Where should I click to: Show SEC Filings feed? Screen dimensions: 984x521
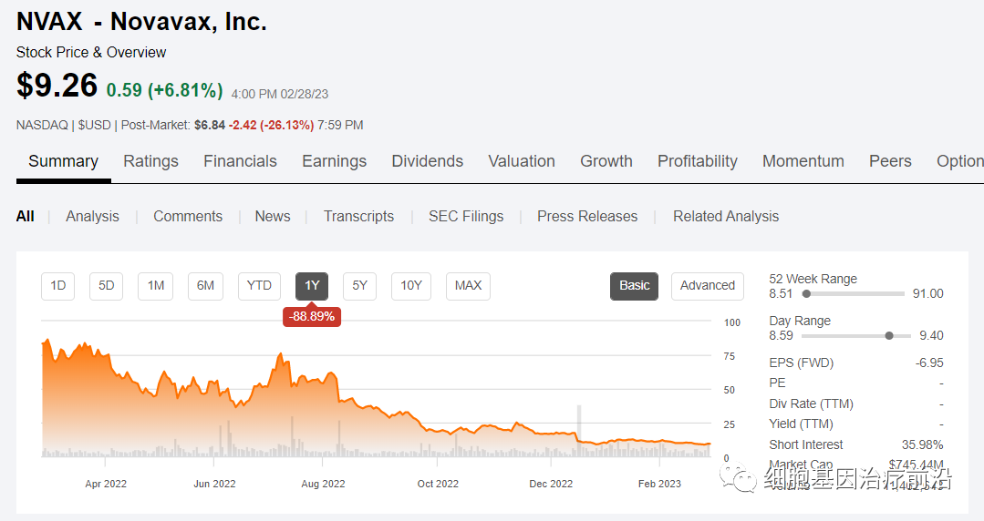click(465, 216)
